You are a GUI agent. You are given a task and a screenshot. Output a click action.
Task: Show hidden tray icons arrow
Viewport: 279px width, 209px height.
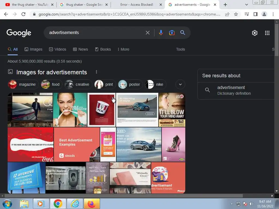(232, 204)
